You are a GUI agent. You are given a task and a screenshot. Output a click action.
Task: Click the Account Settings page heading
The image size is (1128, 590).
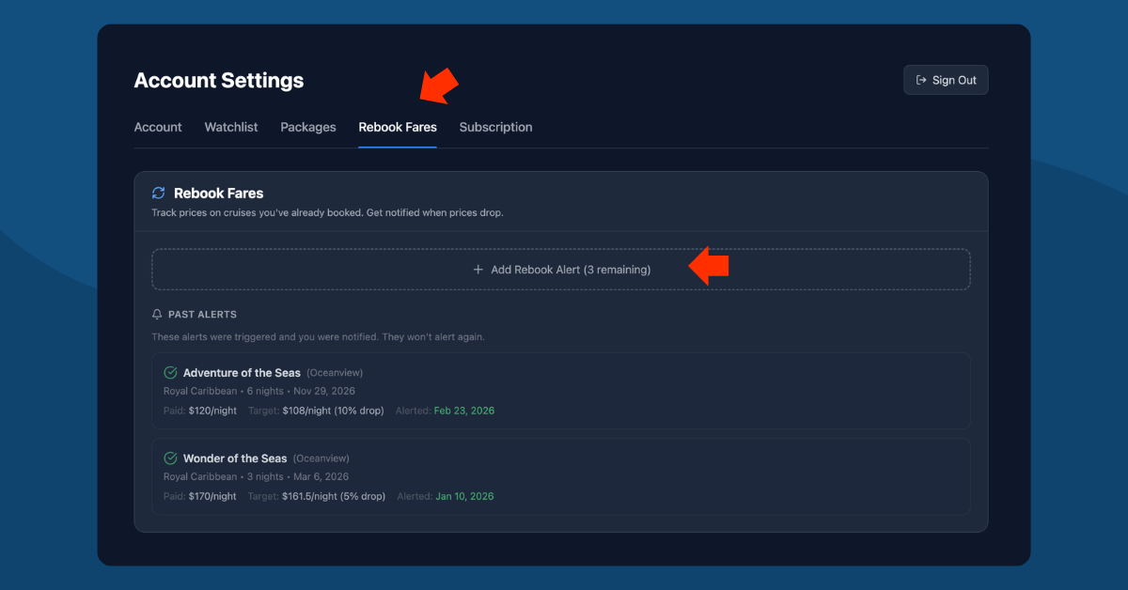219,81
